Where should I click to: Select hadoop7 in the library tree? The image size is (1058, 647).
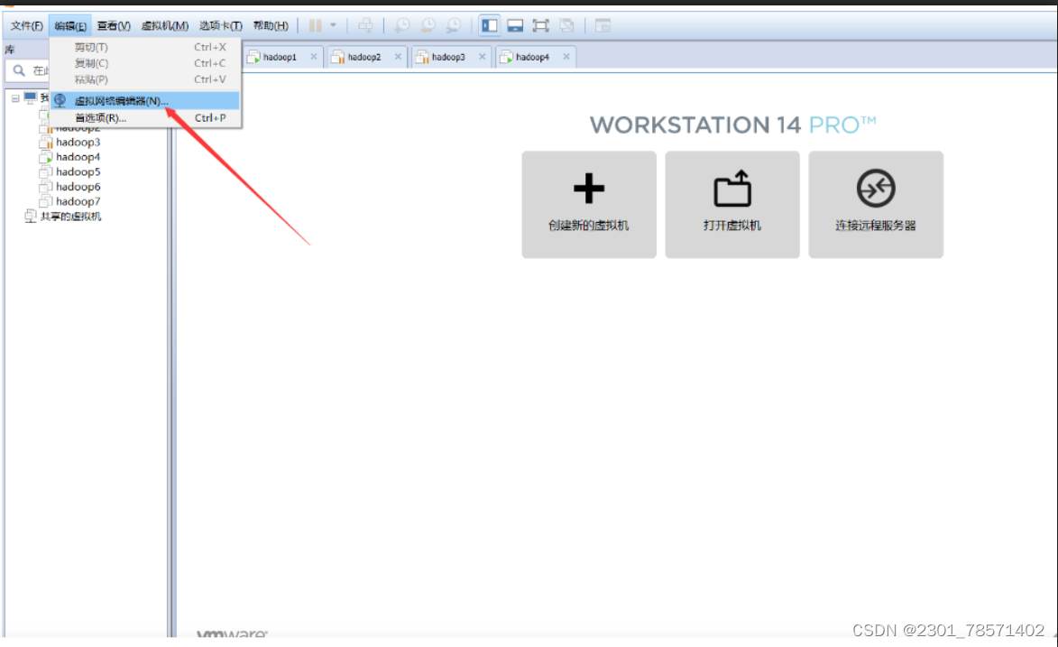point(78,201)
